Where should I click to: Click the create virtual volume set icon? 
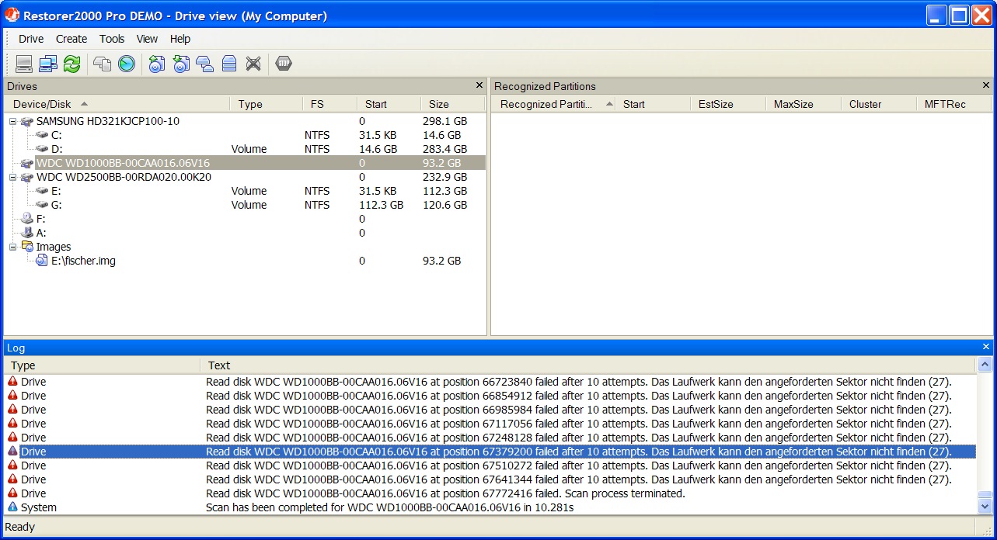pos(229,64)
